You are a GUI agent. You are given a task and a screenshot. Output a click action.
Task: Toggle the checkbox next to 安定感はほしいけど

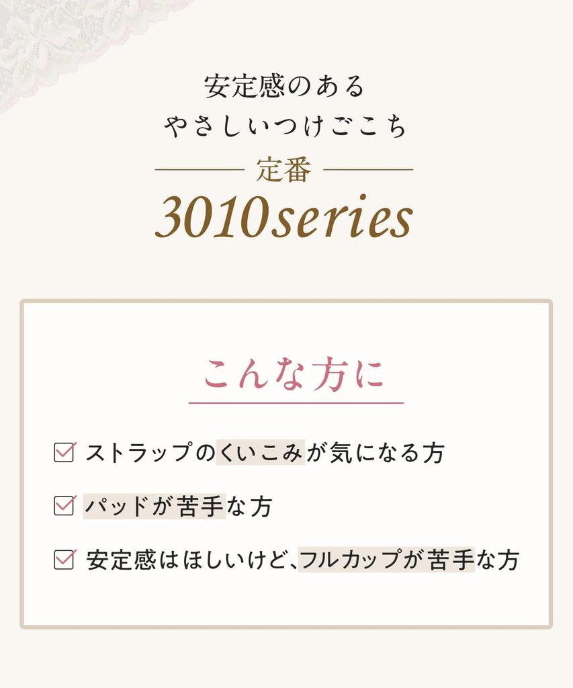(63, 560)
